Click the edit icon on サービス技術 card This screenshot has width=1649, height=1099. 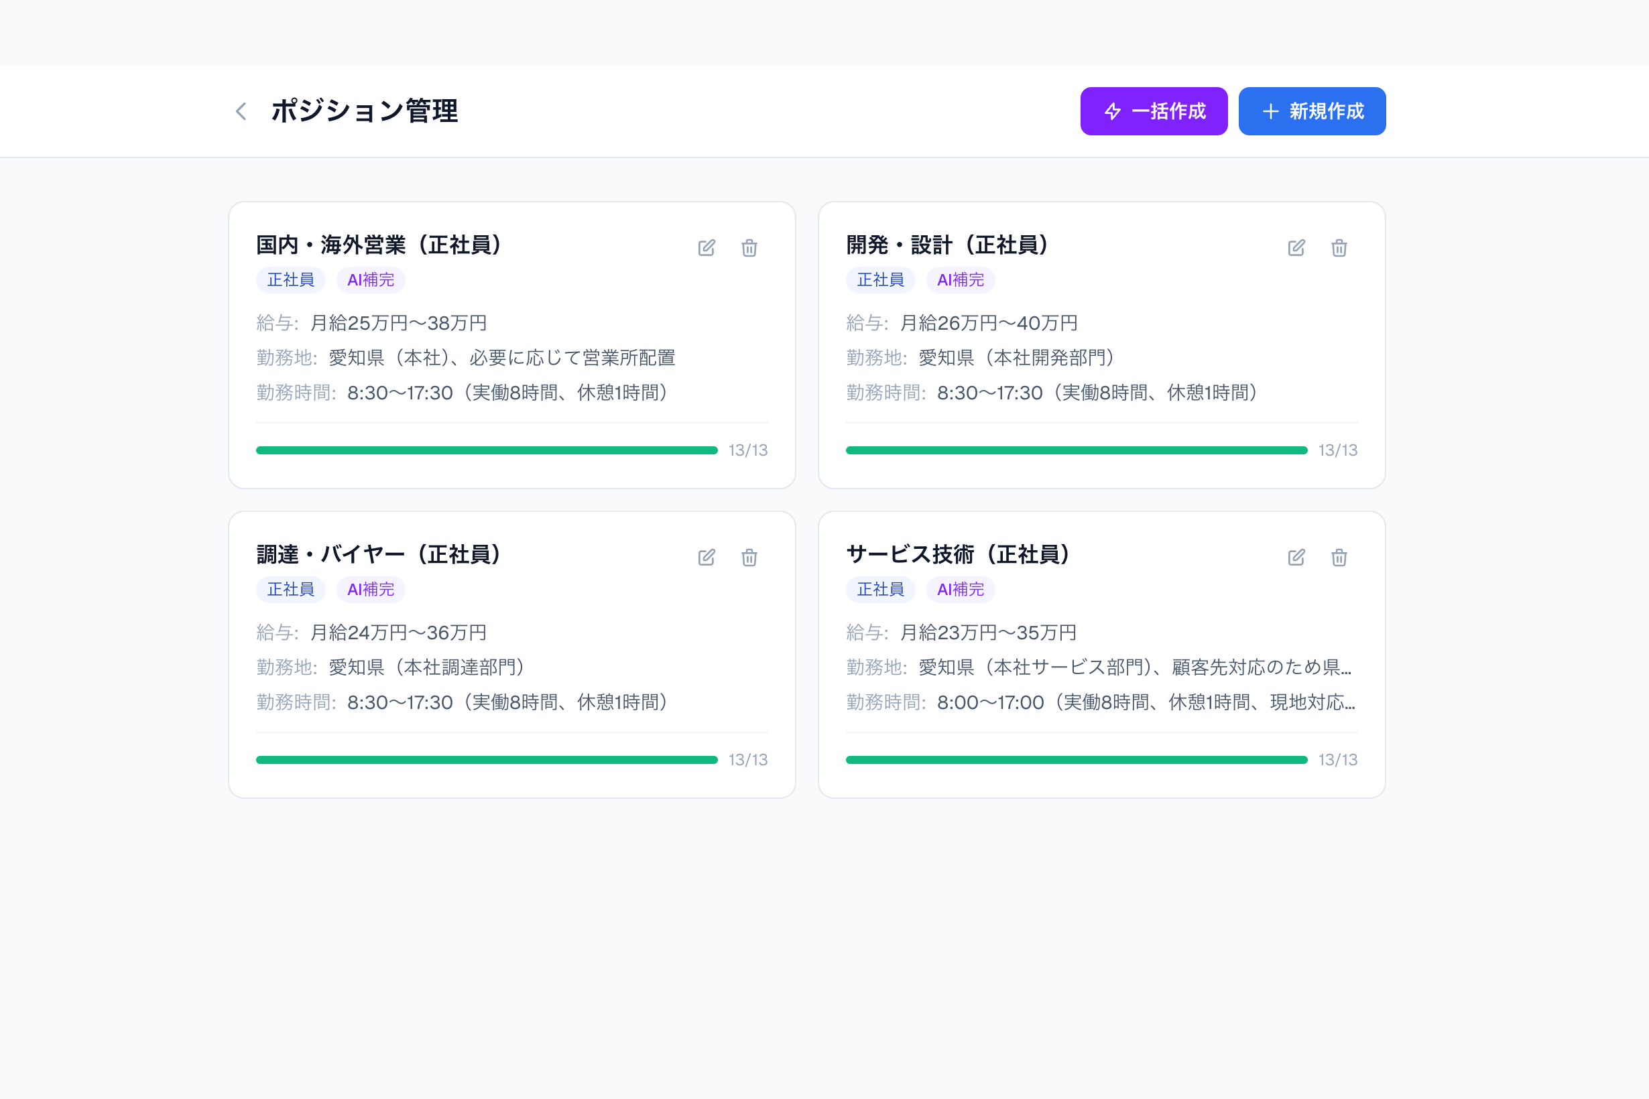click(x=1296, y=558)
